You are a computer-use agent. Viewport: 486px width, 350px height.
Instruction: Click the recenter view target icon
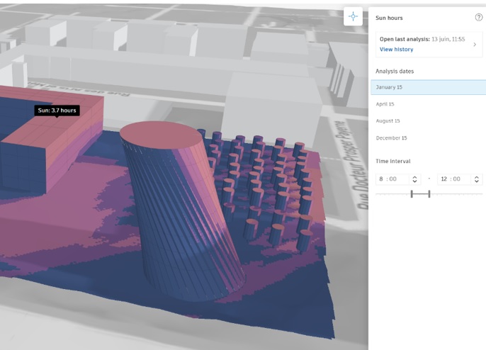[x=353, y=16]
